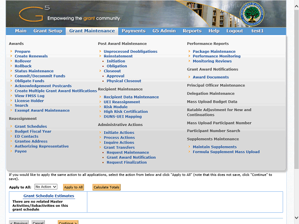299x224 pixels.
Task: Open Acknowledgement Postcards
Action: (x=43, y=86)
